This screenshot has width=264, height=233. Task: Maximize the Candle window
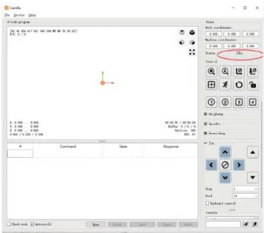coord(245,8)
